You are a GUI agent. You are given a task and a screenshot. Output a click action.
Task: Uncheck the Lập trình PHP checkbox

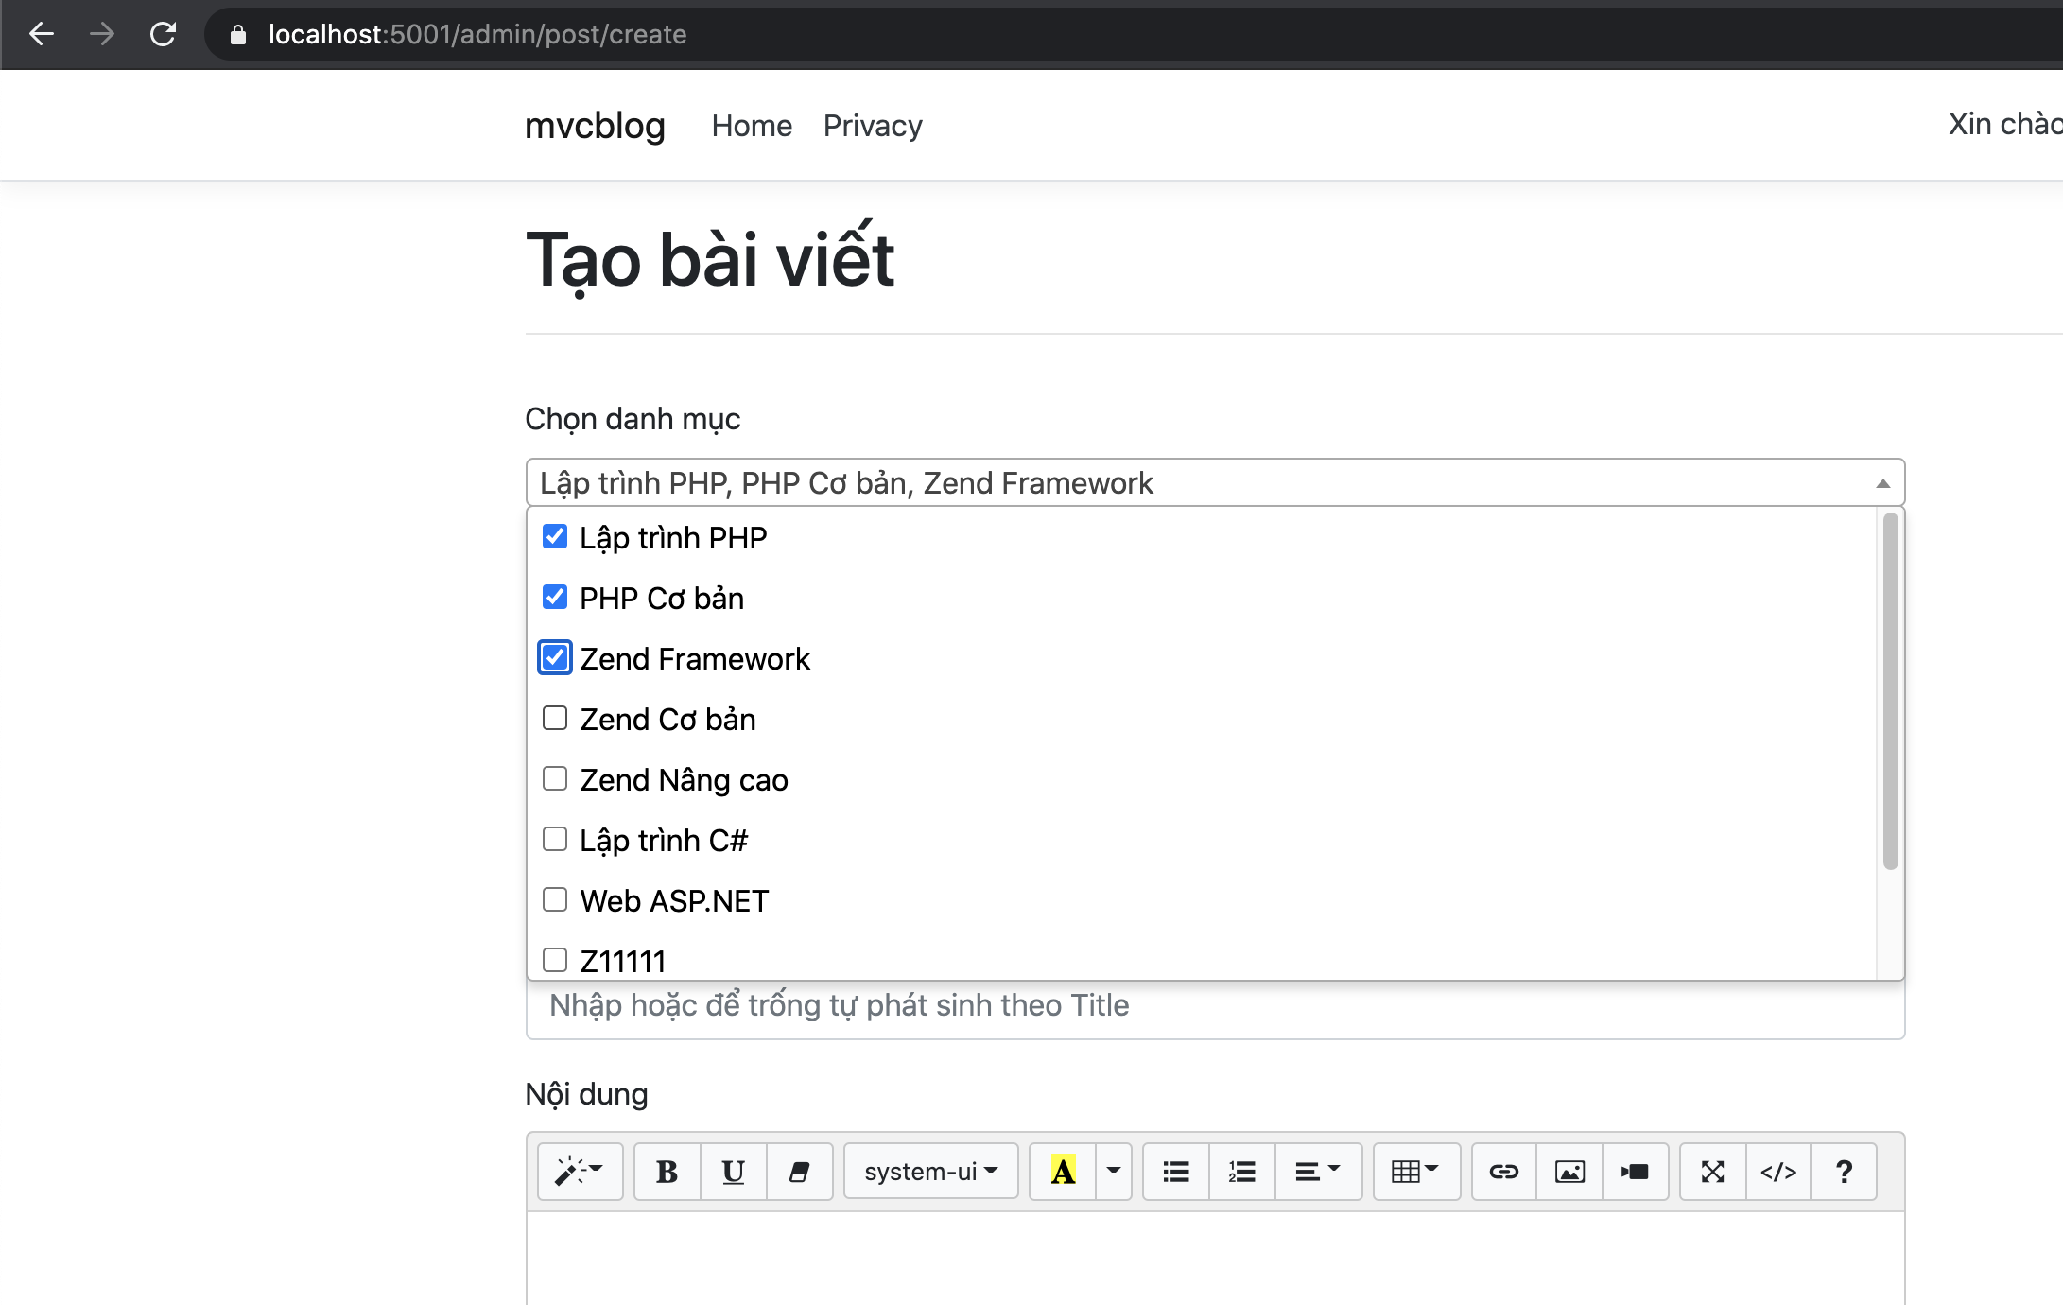pyautogui.click(x=555, y=537)
